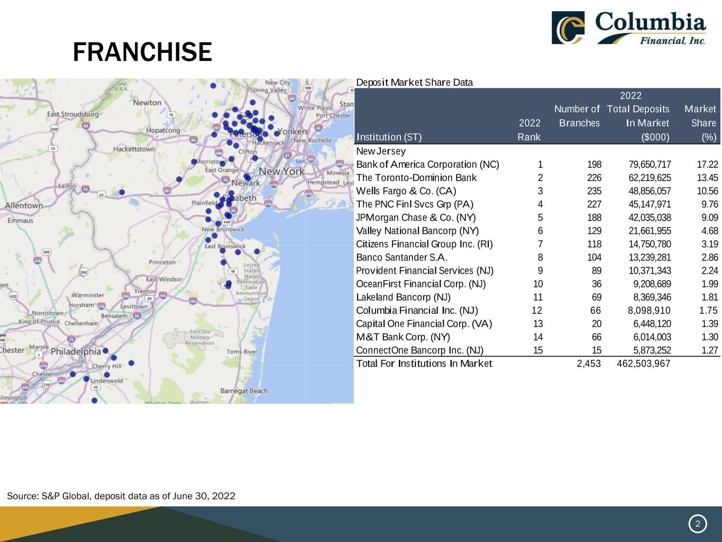This screenshot has height=542, width=722.
Task: Select the Bank of America Corporation row
Action: [x=537, y=165]
